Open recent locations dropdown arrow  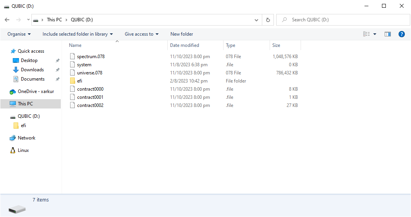tap(28, 20)
